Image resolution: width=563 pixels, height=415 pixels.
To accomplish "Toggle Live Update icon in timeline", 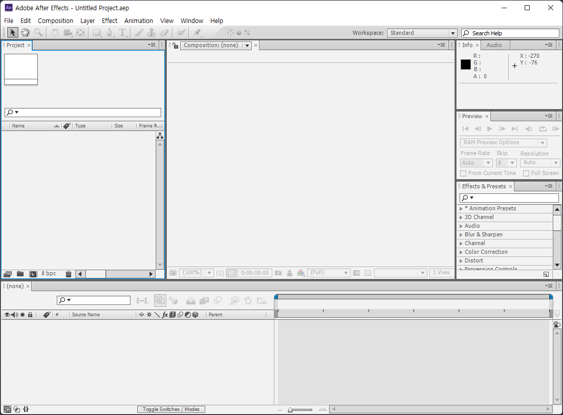I will click(160, 300).
